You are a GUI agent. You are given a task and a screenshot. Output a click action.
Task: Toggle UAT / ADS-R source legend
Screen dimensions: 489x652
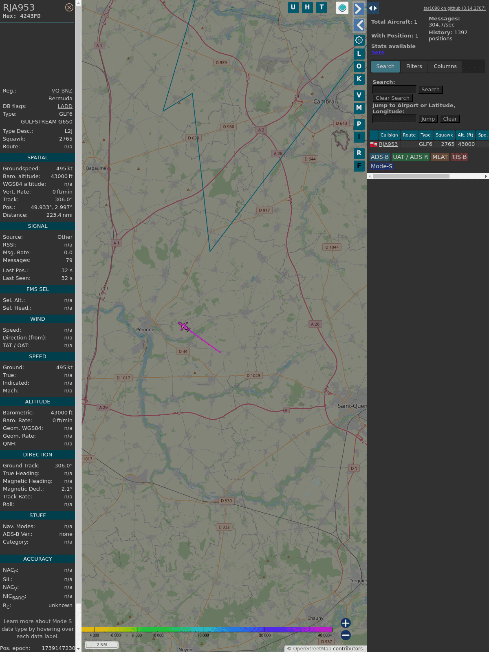click(410, 157)
